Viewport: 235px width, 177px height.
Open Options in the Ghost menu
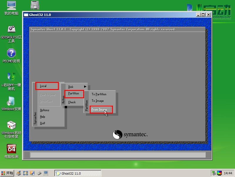click(45, 110)
